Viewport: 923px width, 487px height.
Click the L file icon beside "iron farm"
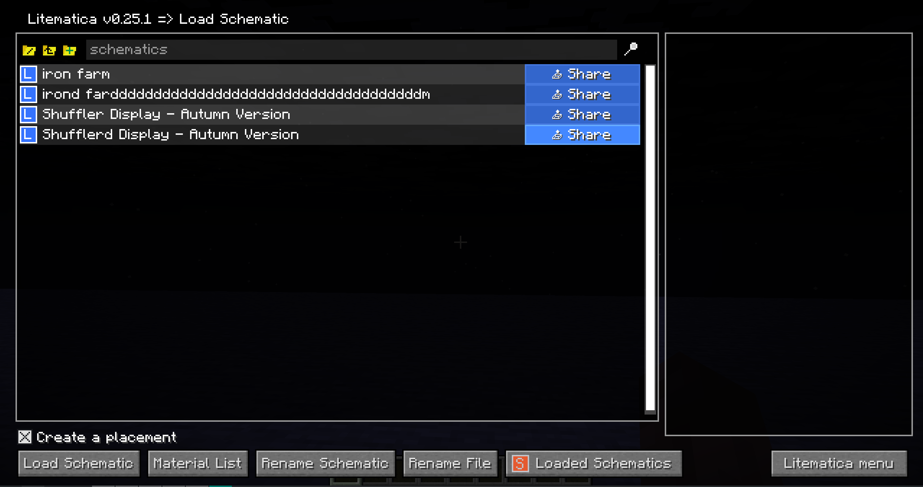pos(28,74)
